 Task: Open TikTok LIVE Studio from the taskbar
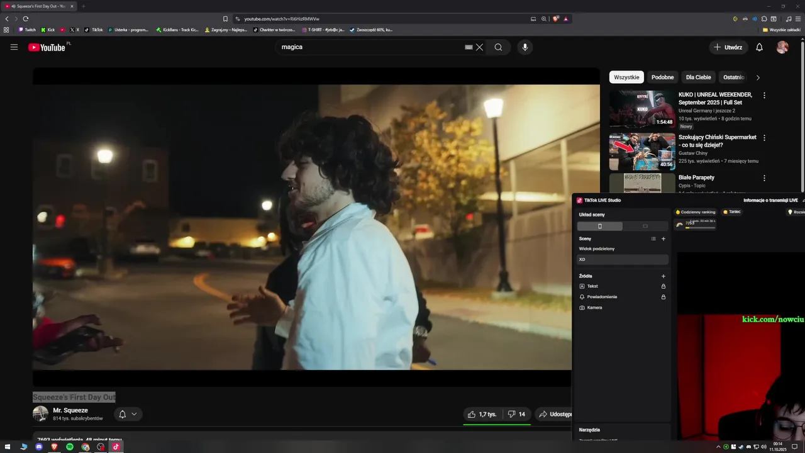coord(116,447)
